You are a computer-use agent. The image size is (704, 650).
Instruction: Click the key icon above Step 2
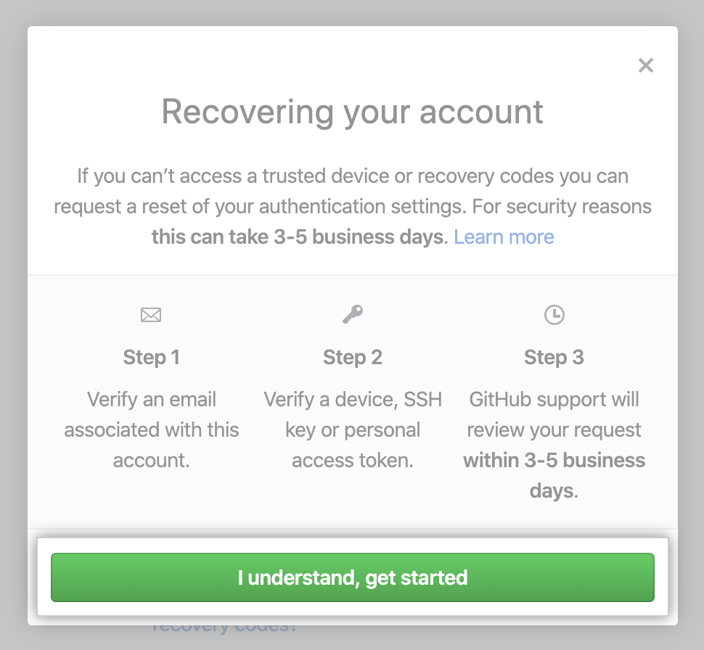click(x=353, y=314)
